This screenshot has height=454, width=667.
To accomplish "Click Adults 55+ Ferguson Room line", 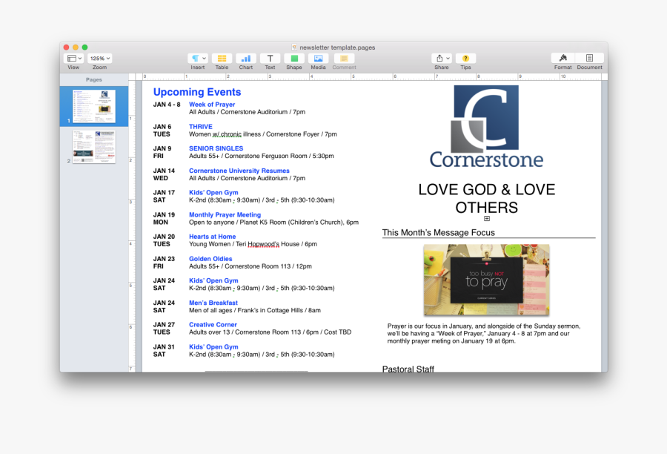I will click(x=261, y=156).
